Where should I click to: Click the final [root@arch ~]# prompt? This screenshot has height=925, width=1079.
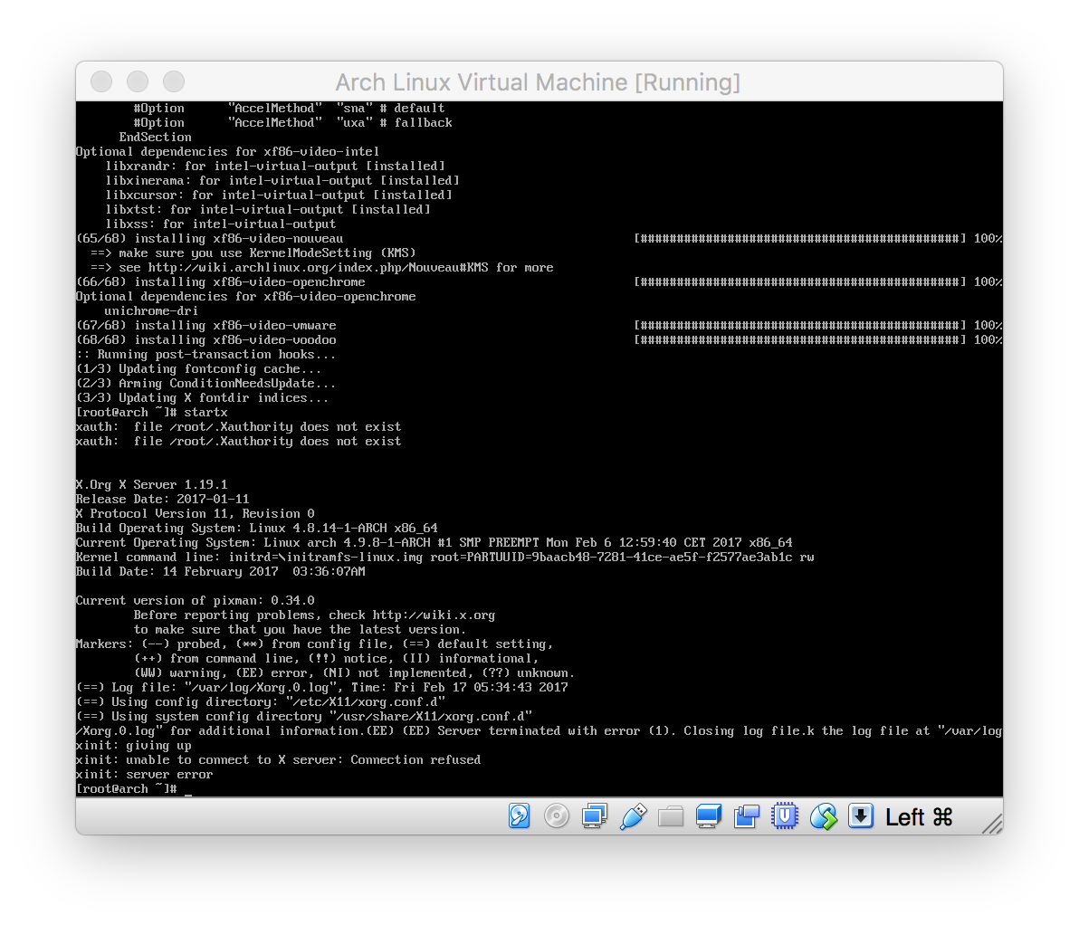(x=127, y=788)
